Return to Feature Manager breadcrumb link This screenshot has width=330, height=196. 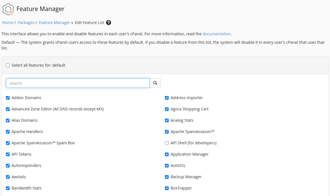tap(54, 23)
